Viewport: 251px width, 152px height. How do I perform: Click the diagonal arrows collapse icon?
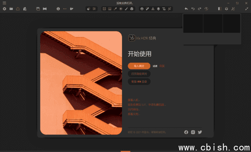(247, 9)
